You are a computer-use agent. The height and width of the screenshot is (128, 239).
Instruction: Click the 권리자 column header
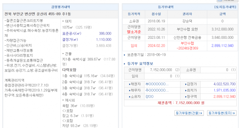point(187,14)
